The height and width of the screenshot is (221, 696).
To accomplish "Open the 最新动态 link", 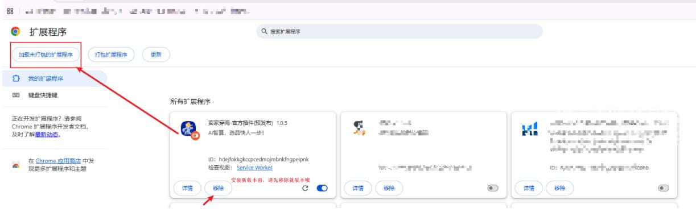I will [47, 135].
